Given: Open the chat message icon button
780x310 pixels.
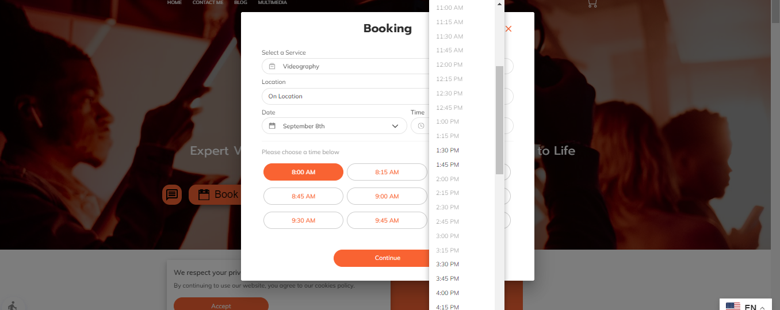Looking at the screenshot, I should click(x=171, y=194).
